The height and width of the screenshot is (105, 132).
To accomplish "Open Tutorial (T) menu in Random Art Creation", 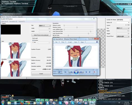I will 21,22.
